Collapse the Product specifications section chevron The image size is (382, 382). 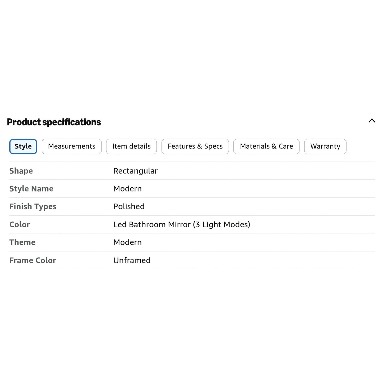click(x=372, y=121)
